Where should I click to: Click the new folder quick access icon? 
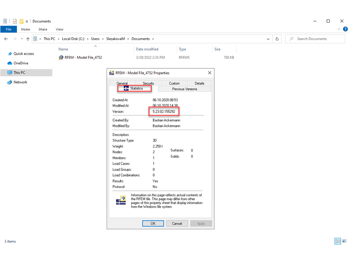tap(22, 21)
